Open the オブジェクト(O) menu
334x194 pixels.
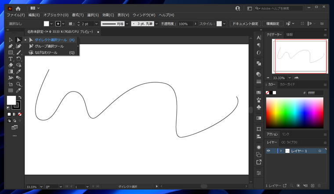click(x=56, y=15)
